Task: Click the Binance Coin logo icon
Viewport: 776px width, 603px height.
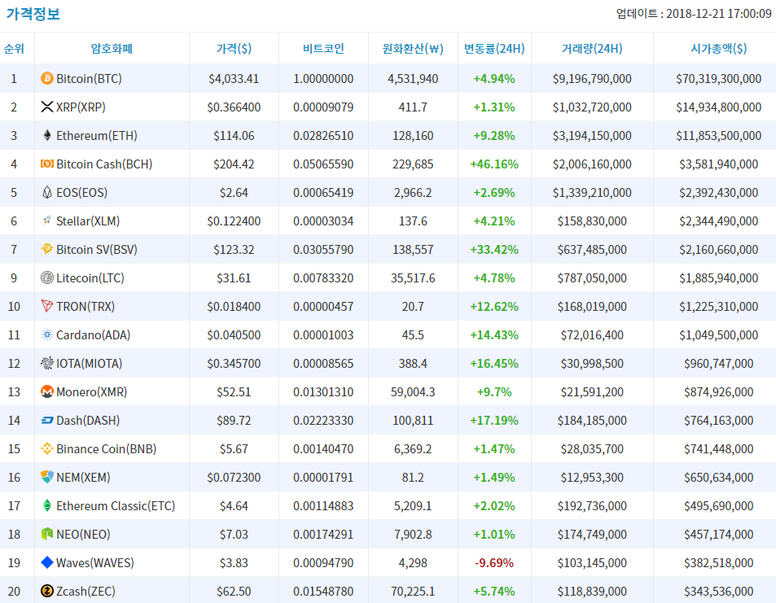Action: point(47,448)
